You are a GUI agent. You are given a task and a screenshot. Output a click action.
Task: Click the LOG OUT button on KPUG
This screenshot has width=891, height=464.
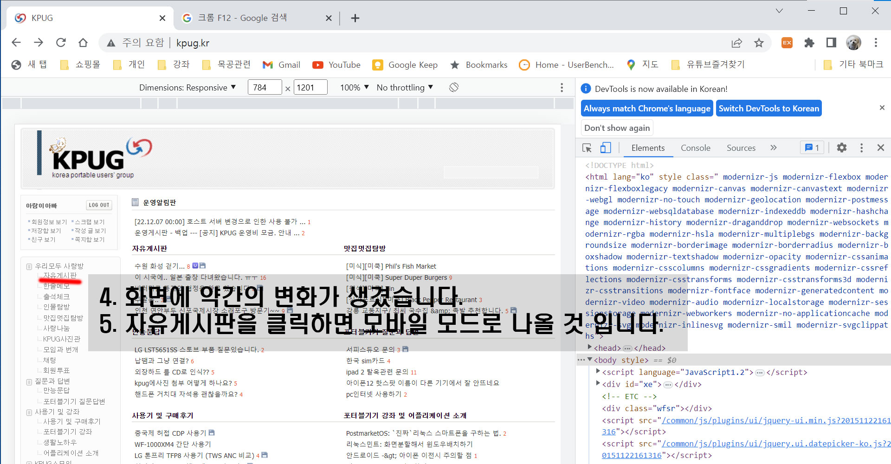coord(99,205)
